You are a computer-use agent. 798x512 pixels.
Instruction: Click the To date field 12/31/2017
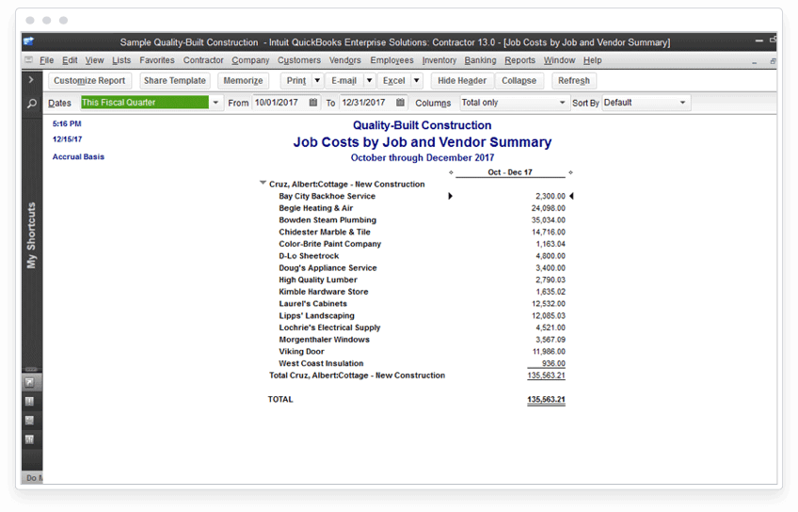367,103
